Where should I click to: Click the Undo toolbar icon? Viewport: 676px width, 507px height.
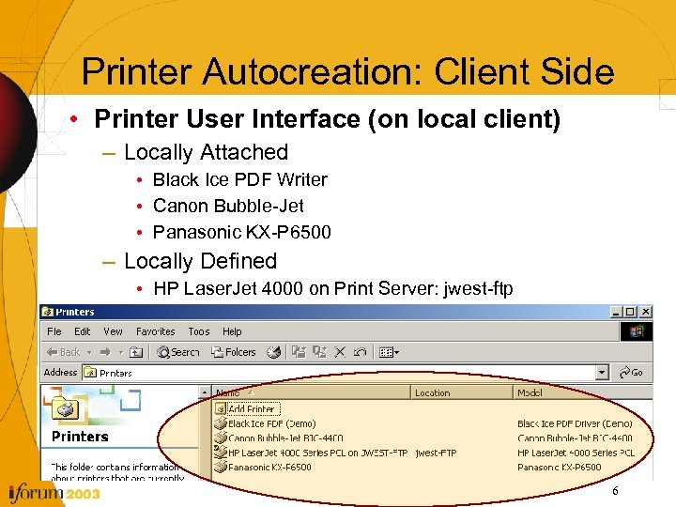point(360,352)
